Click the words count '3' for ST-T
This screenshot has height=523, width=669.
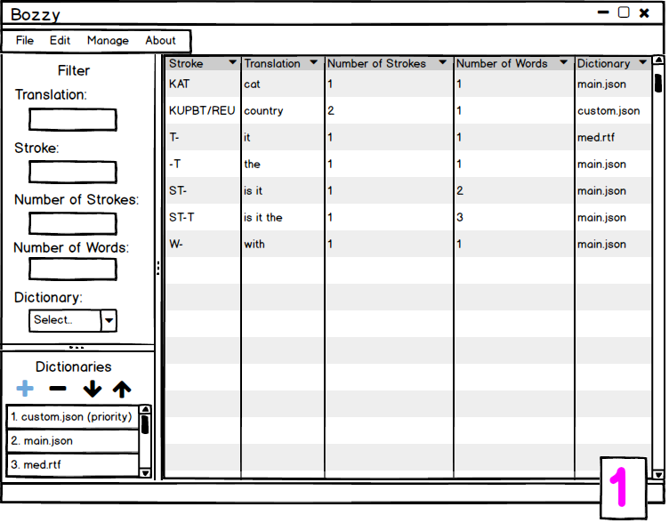[514, 217]
